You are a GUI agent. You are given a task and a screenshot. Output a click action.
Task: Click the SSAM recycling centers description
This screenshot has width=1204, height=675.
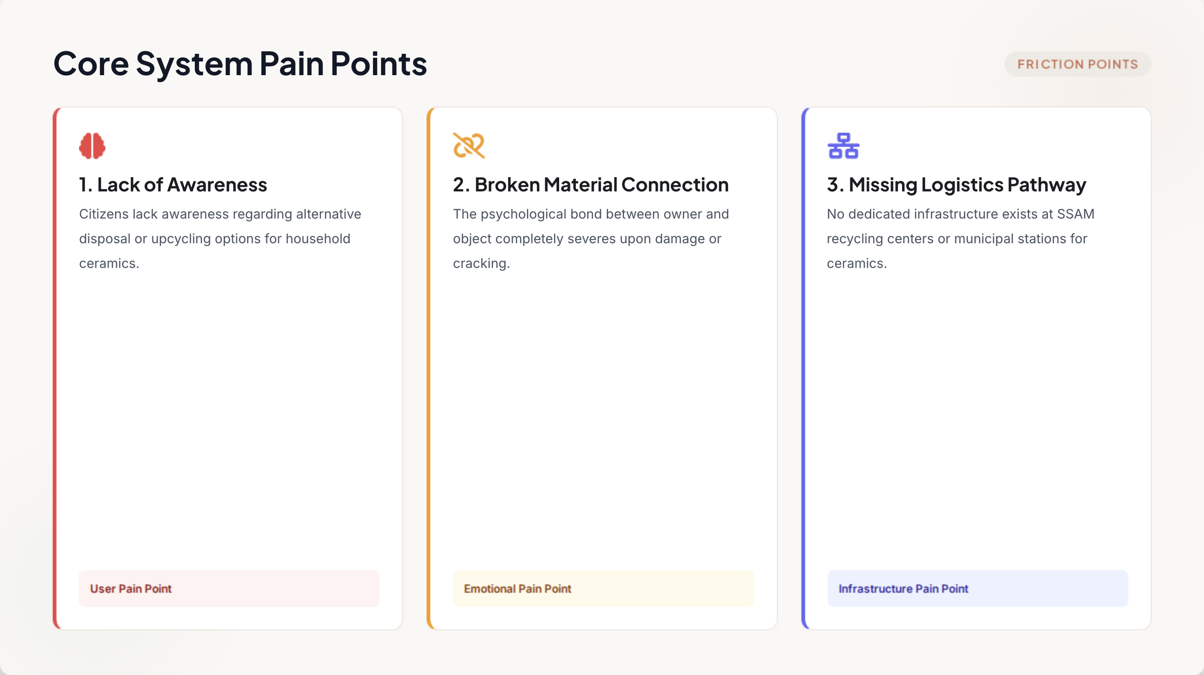pyautogui.click(x=961, y=239)
